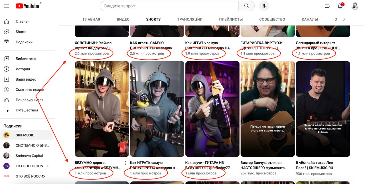The image size is (365, 184).
Task: Open Smirnova Capital subscription name
Action: [29, 156]
